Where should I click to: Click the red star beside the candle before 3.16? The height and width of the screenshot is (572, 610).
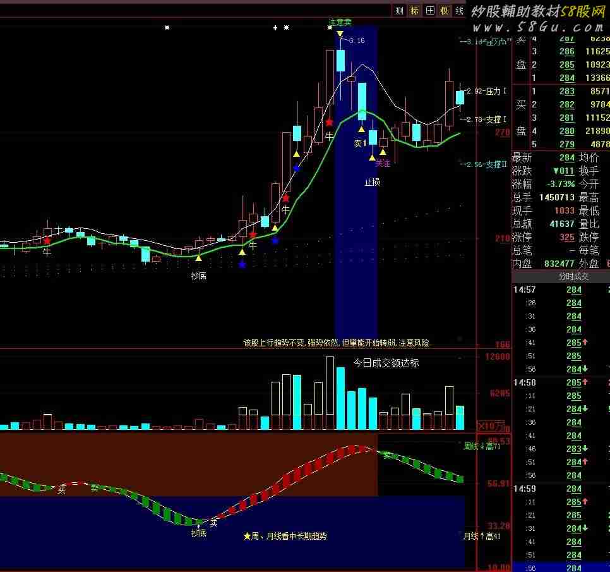point(330,123)
